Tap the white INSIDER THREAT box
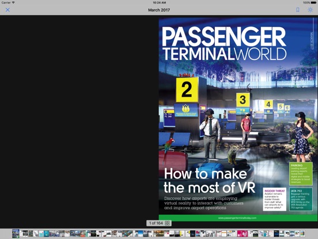 coord(275,199)
